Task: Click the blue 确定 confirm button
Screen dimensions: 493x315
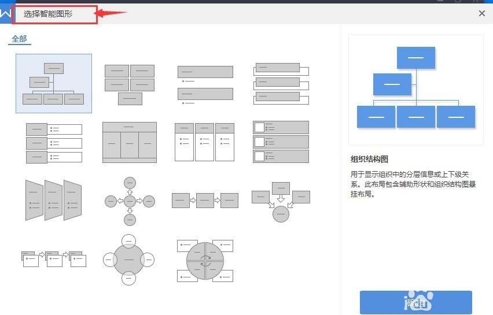Action: (416, 302)
